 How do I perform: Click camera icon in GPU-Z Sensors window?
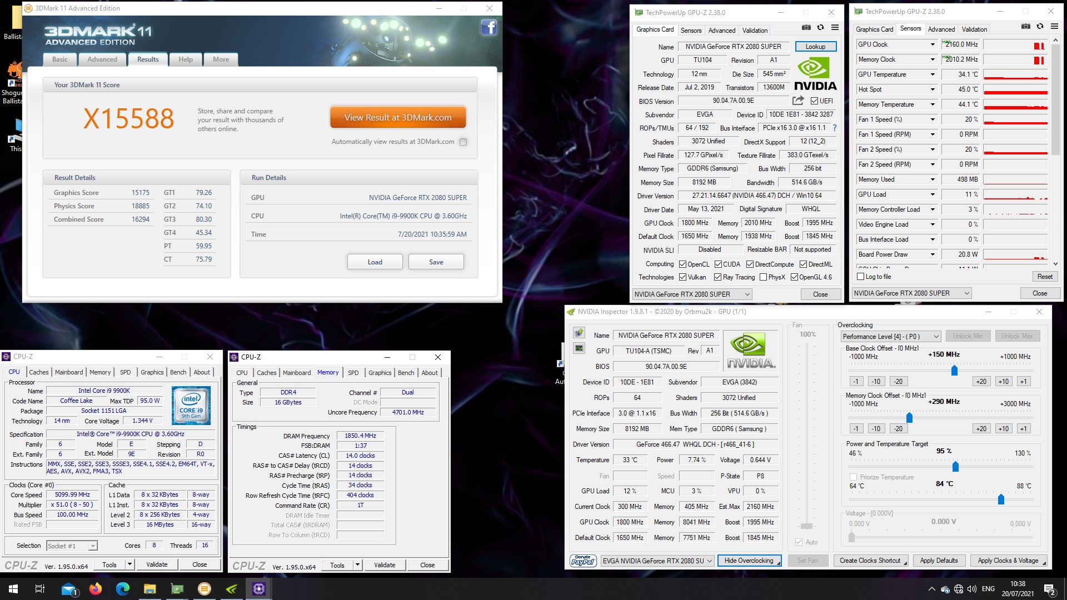(x=1026, y=26)
